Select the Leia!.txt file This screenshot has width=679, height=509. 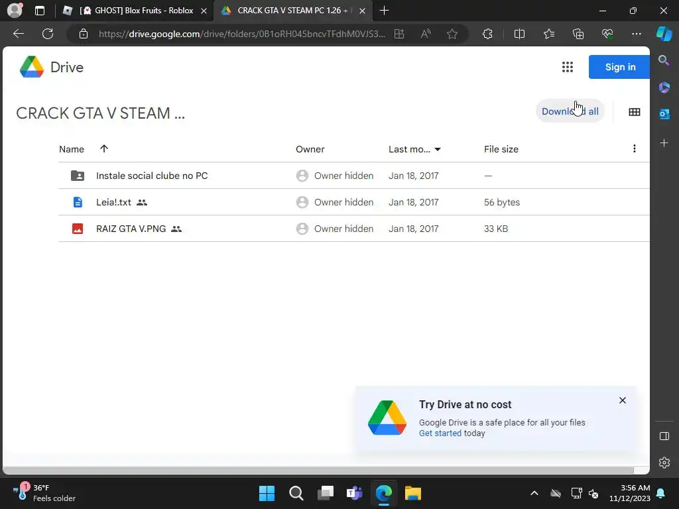coord(113,202)
